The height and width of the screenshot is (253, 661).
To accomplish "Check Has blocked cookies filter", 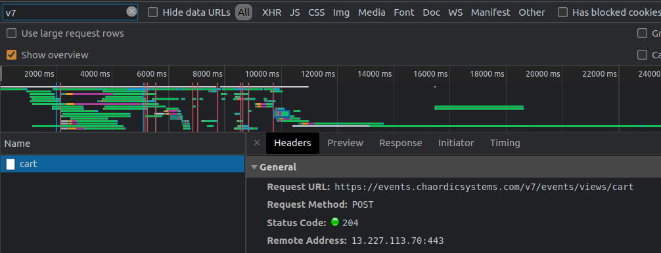I will click(x=562, y=12).
